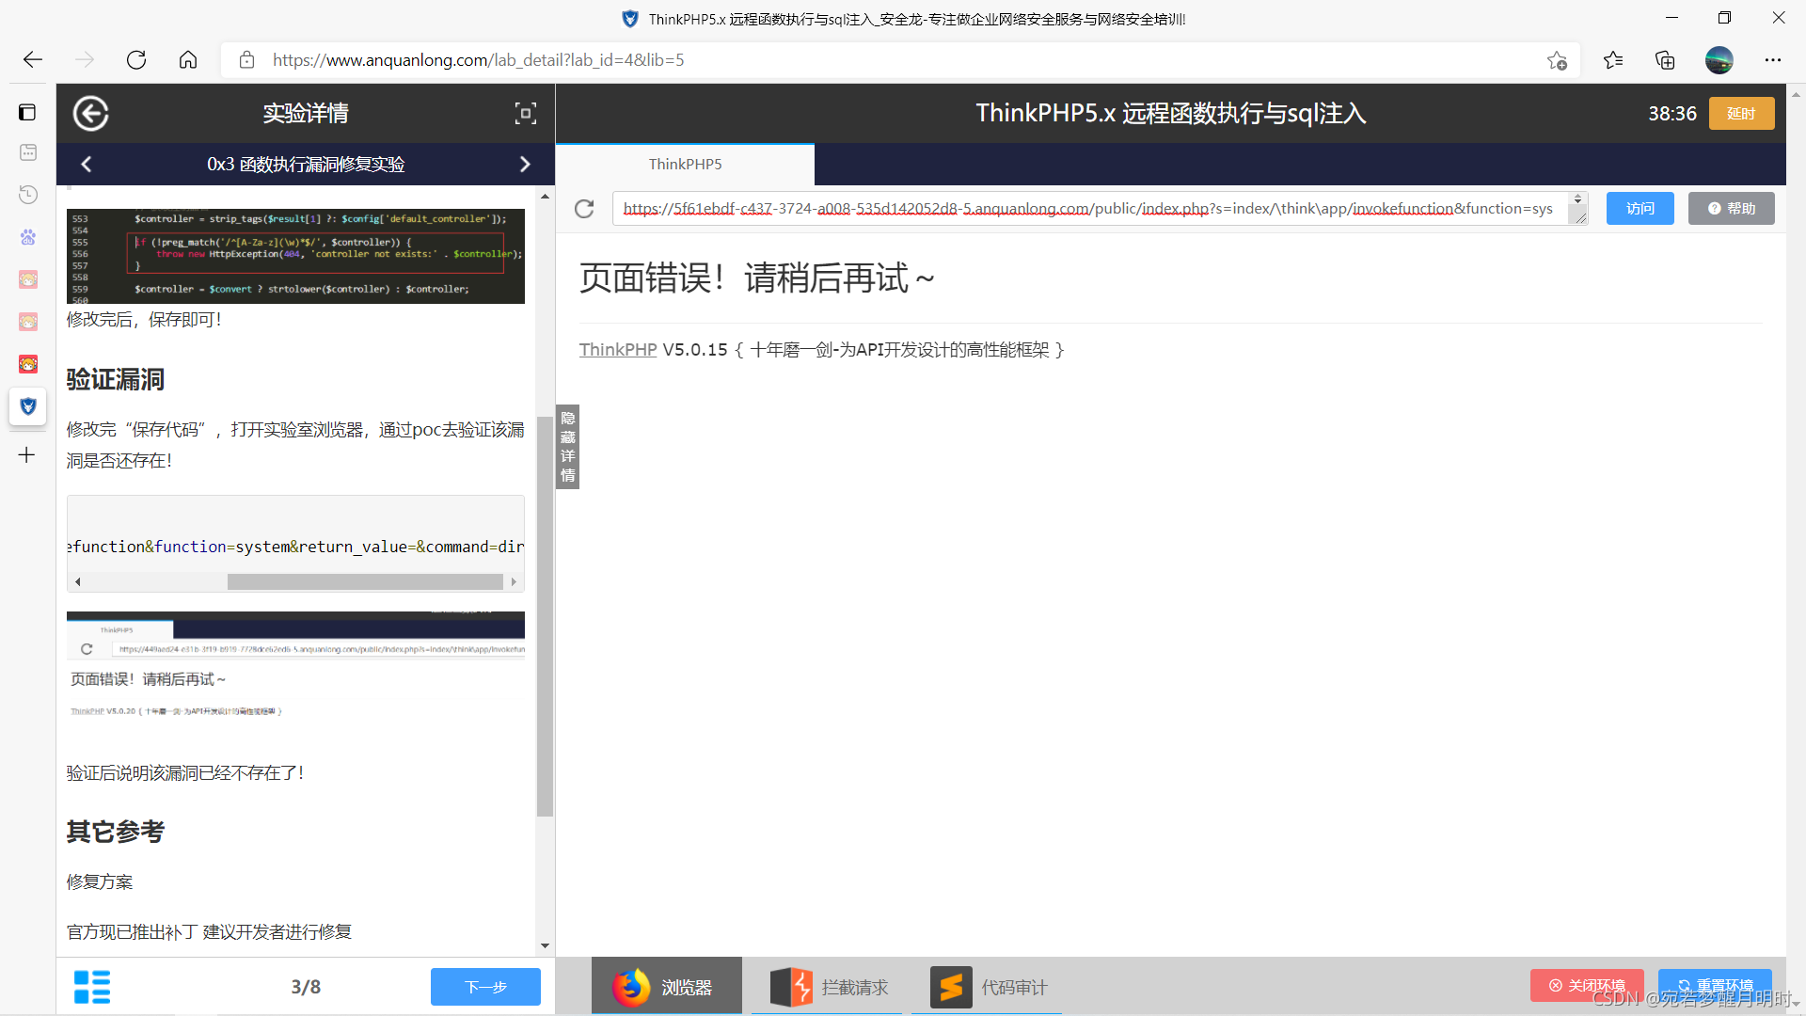
Task: Click the 延时 button
Action: [1741, 114]
